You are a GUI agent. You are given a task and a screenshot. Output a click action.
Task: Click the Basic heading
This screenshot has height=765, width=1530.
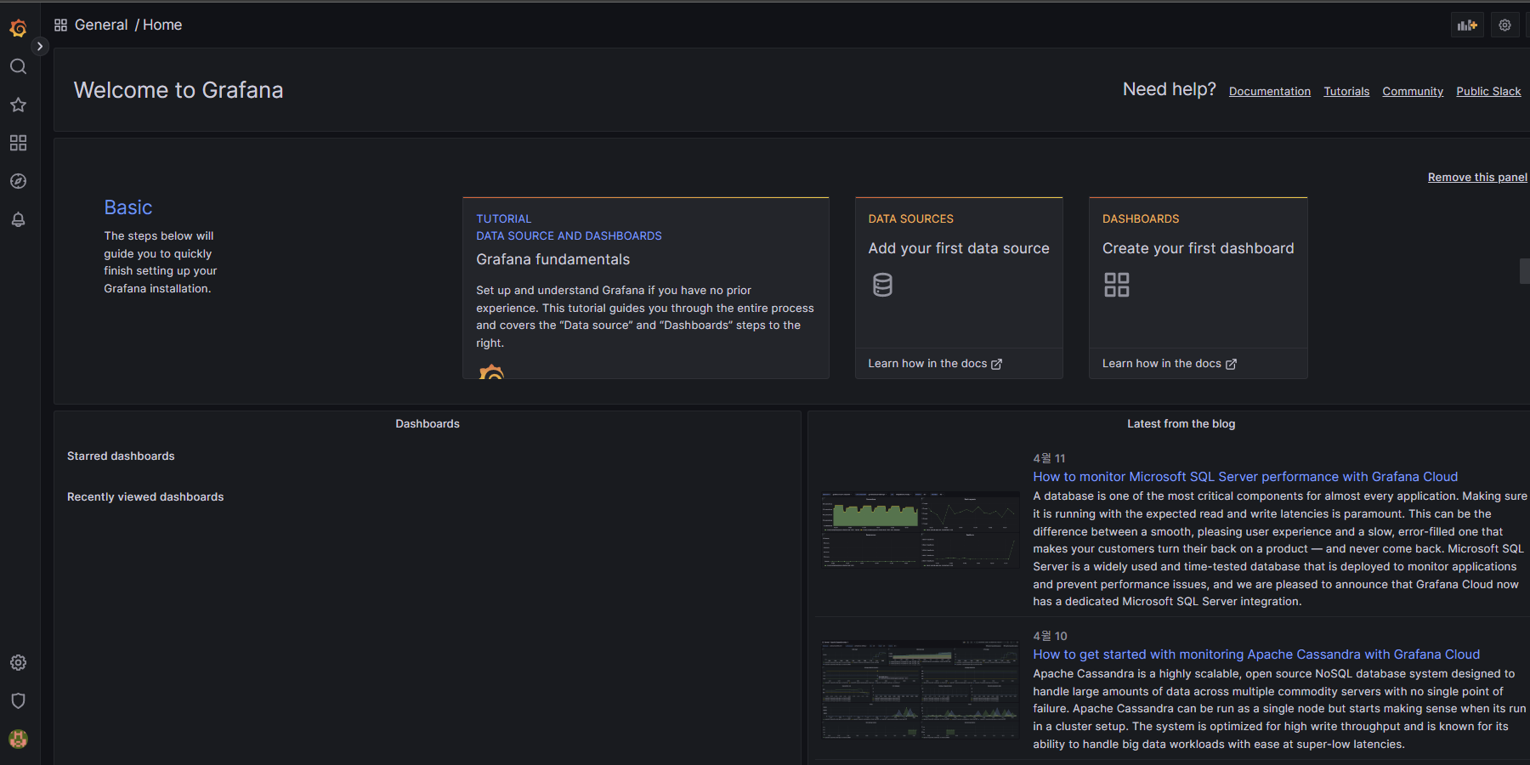pyautogui.click(x=128, y=207)
